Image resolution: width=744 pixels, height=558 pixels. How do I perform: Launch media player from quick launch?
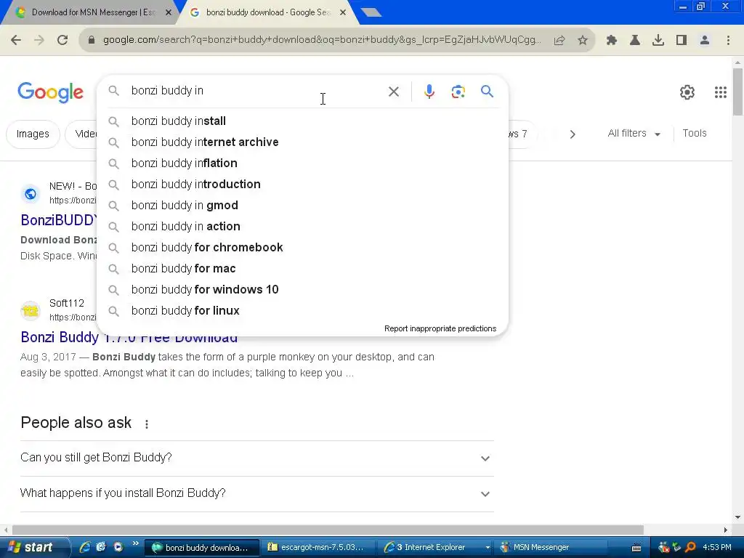point(118,547)
